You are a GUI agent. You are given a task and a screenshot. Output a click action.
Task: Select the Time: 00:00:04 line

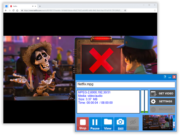point(95,103)
